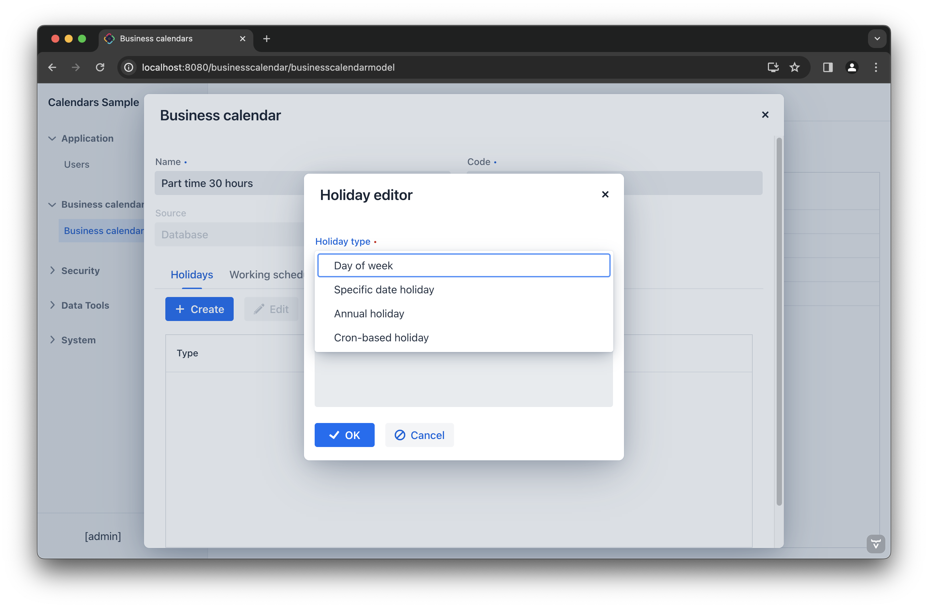Screen dimensions: 928x608
Task: Click the OK button to confirm
Action: pyautogui.click(x=344, y=435)
